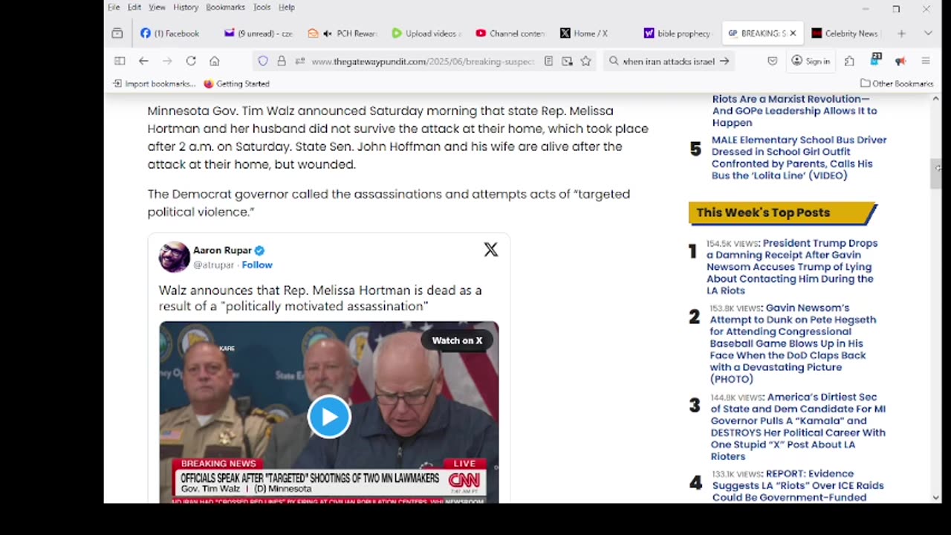951x535 pixels.
Task: Click the X logo on the embedded tweet
Action: pos(491,250)
